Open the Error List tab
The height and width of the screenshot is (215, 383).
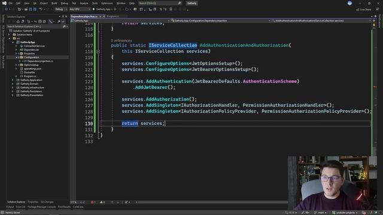click(20, 207)
